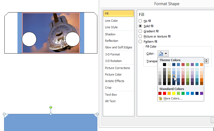Pick blue accent theme color in top row
214x131 pixels.
click(178, 64)
